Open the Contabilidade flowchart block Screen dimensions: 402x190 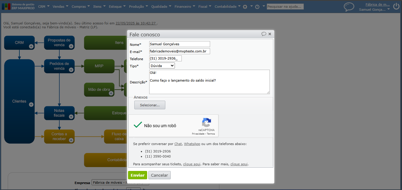(106, 160)
